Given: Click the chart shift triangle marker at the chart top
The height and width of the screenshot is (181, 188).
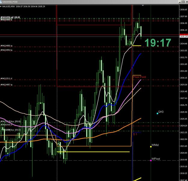Looking at the screenshot, I should tap(143, 5).
